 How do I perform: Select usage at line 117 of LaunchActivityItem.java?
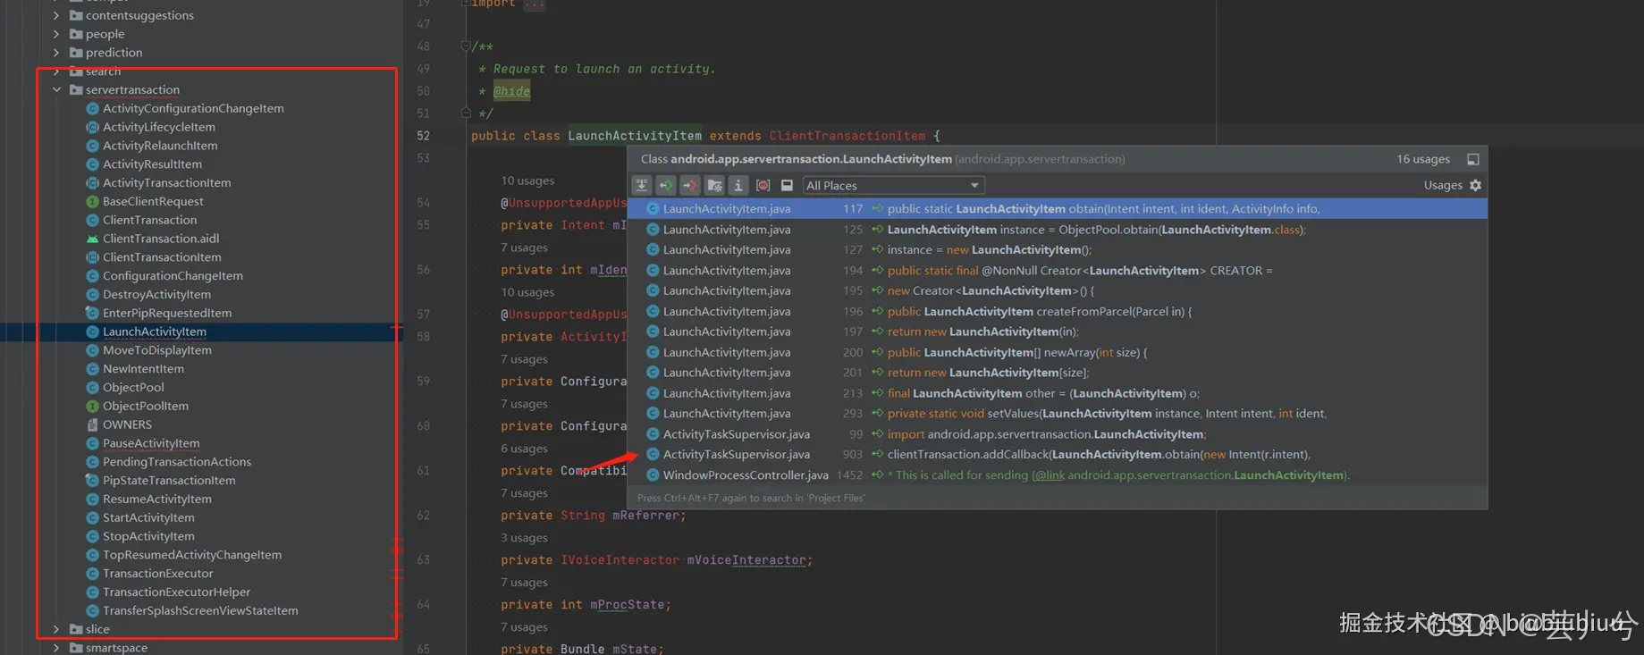click(1058, 208)
